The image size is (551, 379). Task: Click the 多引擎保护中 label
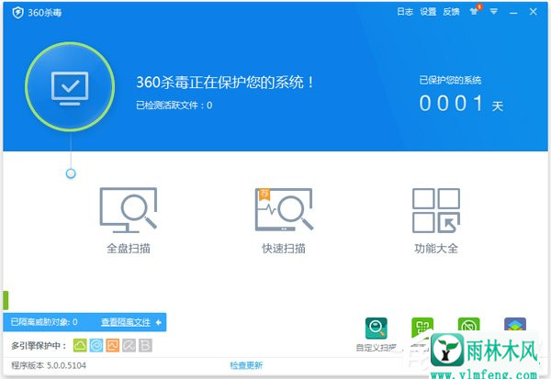39,346
